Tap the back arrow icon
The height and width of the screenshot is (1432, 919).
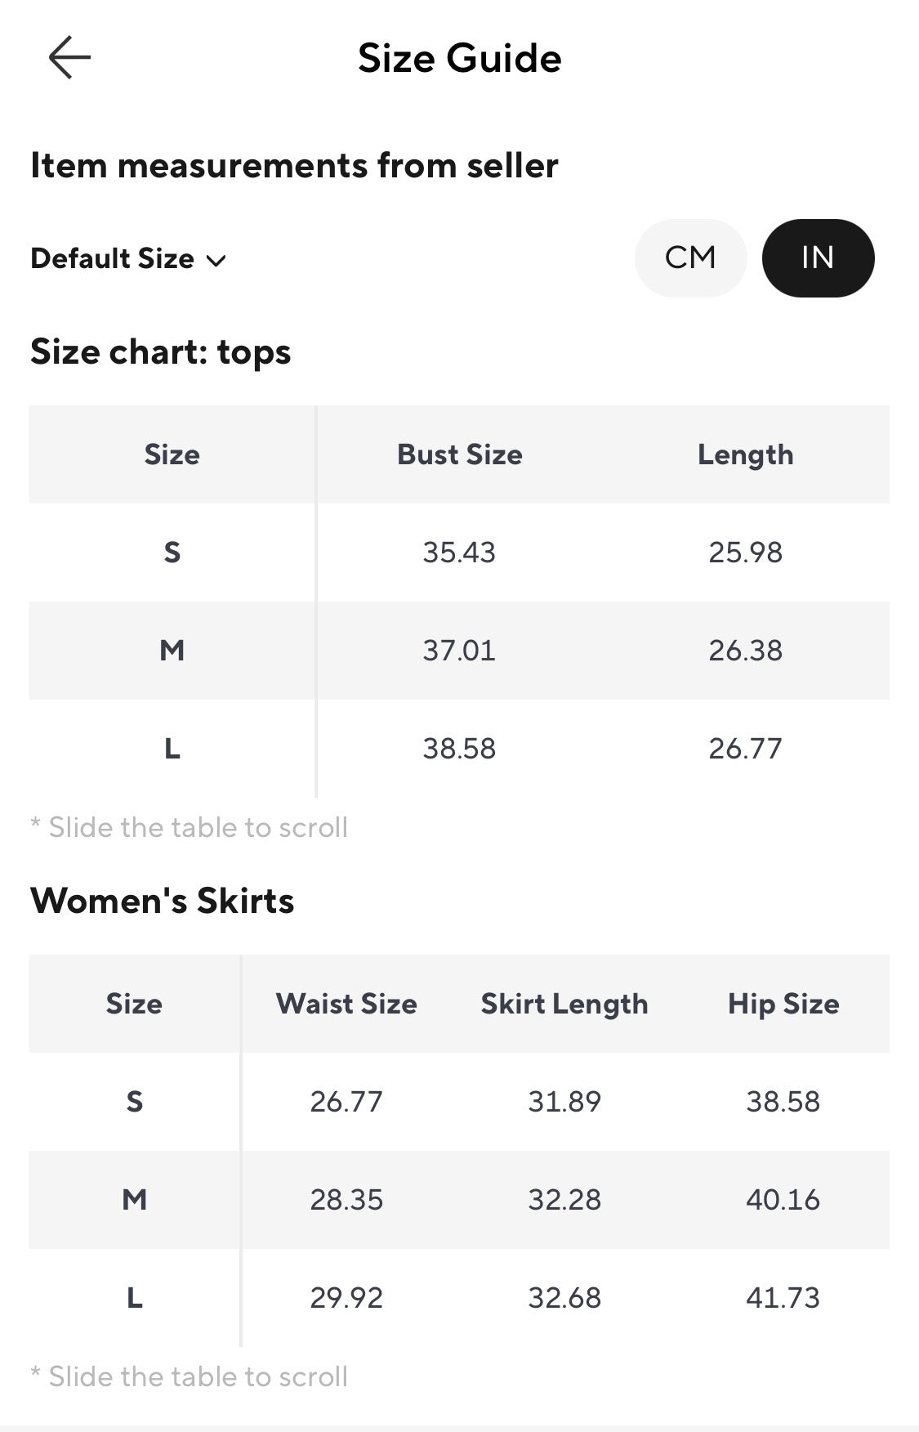pyautogui.click(x=69, y=57)
